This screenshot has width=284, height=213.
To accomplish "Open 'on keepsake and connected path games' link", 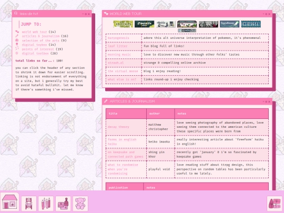I will coord(125,154).
